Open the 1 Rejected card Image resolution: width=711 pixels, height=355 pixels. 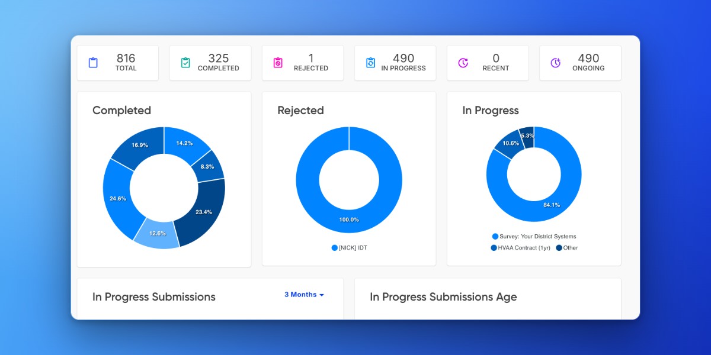[x=303, y=63]
